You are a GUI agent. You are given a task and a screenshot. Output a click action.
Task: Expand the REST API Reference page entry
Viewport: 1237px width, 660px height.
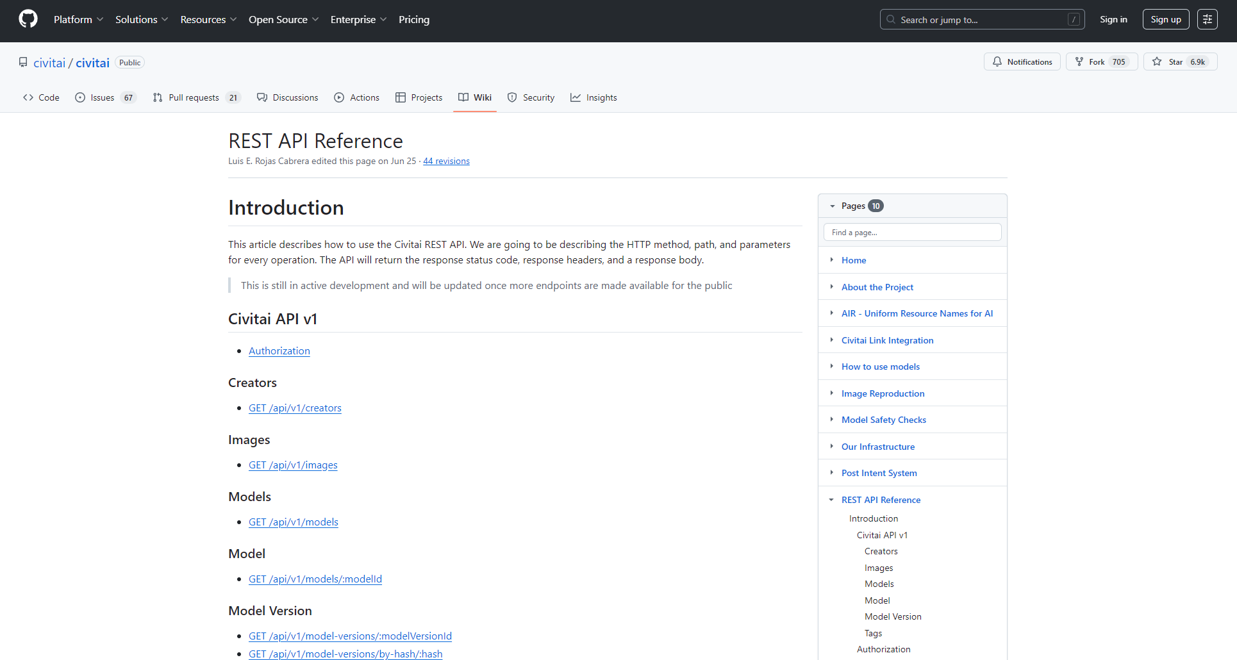pyautogui.click(x=831, y=499)
